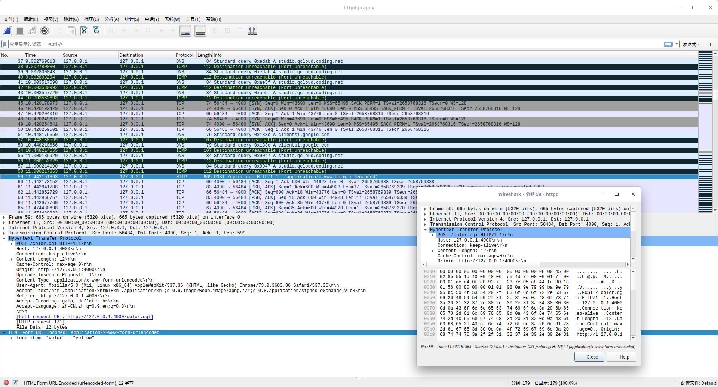
Task: Expand Frame 59 in dialog tree
Action: [425, 209]
